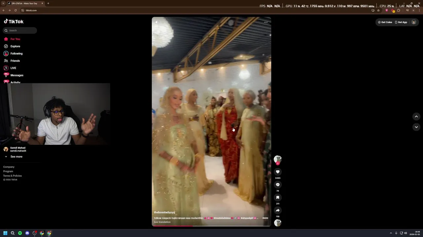Image resolution: width=423 pixels, height=237 pixels.
Task: Open the Windows Start menu
Action: (x=5, y=233)
